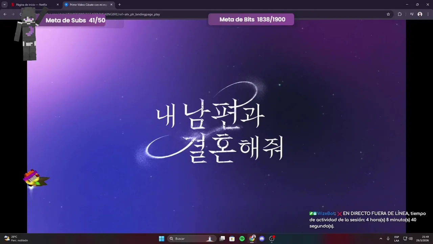Viewport: 433px width, 244px height.
Task: Open the Windows Start menu
Action: [x=162, y=239]
